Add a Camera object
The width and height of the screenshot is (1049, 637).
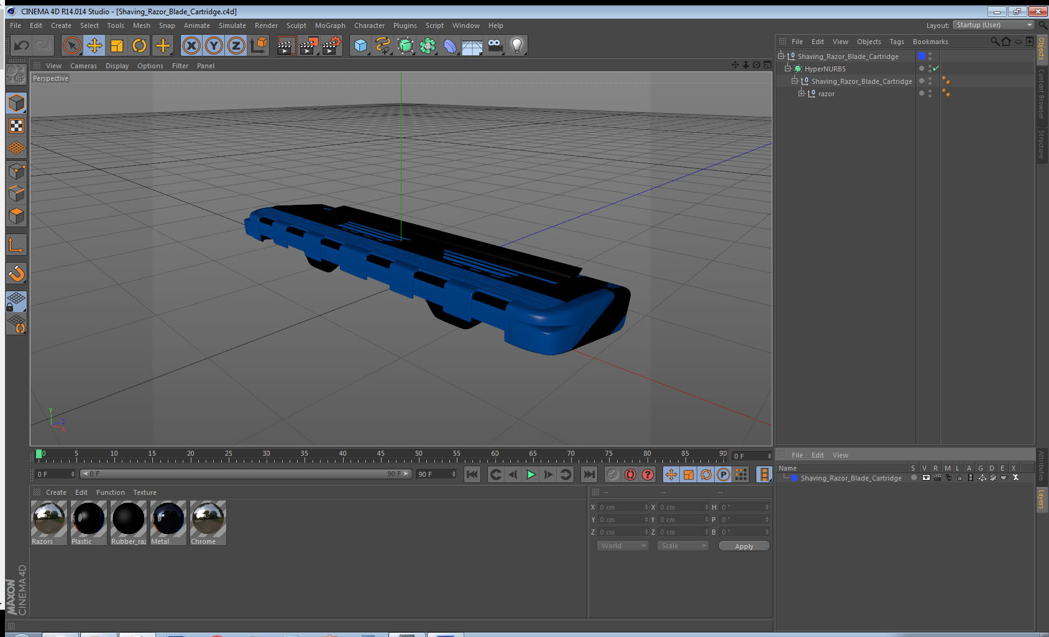point(495,45)
